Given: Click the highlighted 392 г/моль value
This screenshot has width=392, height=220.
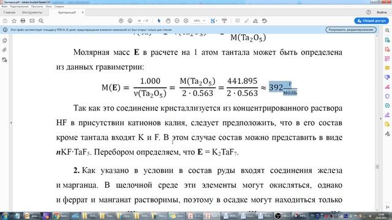Looking at the screenshot, I should [x=283, y=88].
